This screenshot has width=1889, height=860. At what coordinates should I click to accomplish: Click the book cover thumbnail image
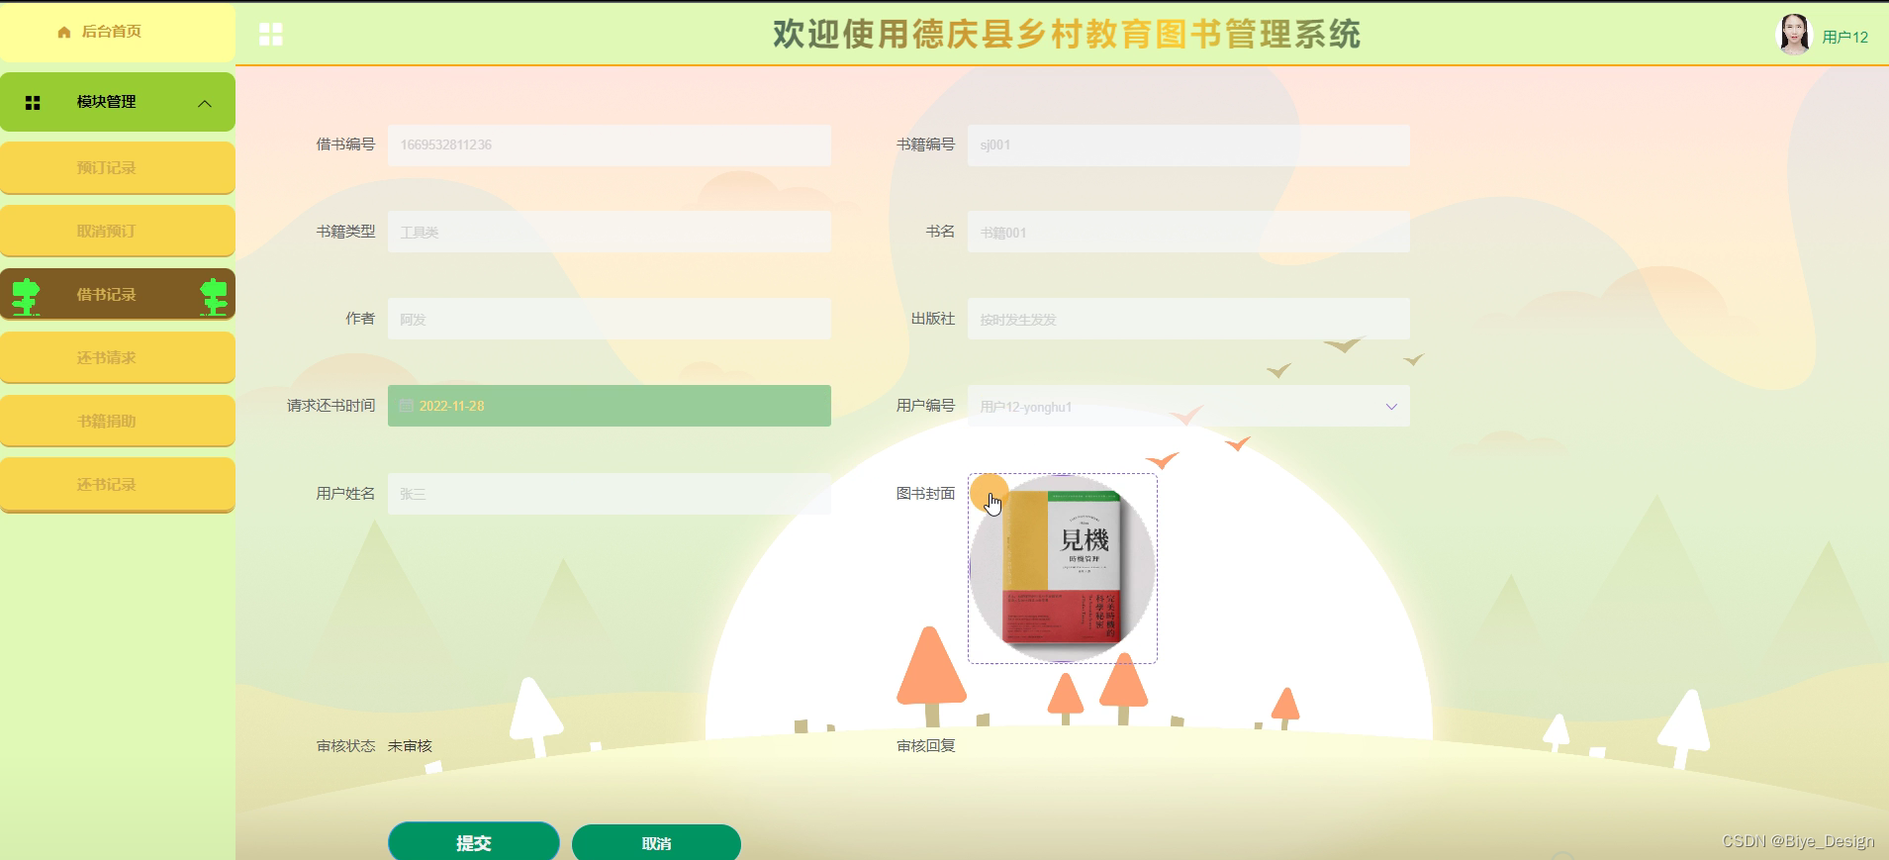click(x=1063, y=568)
